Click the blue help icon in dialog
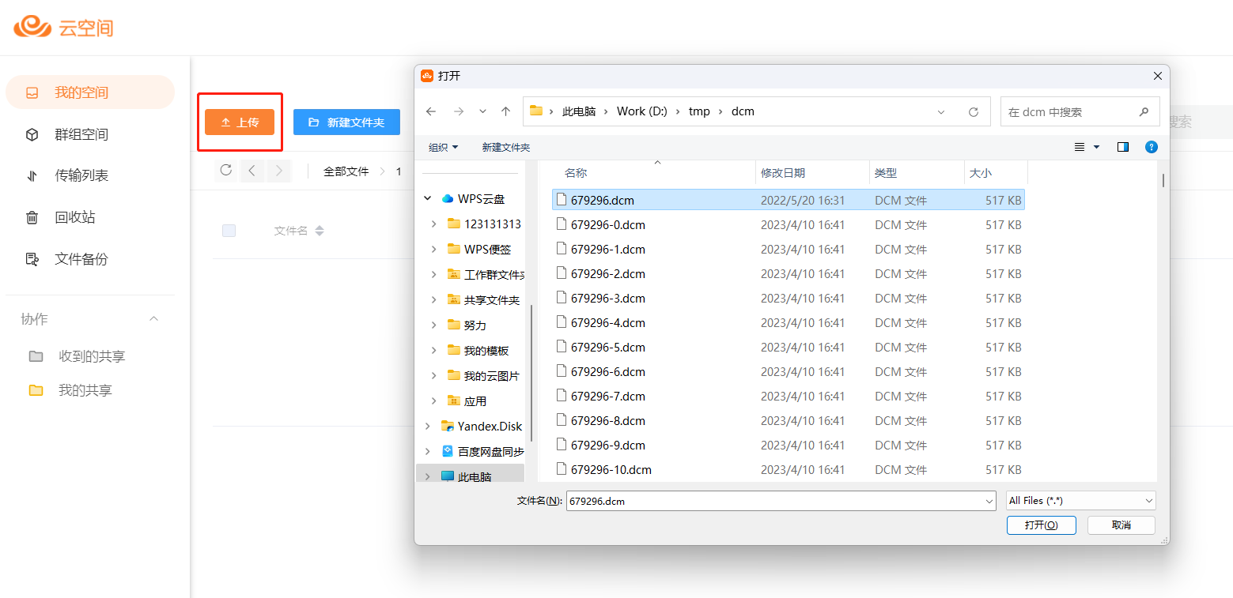Screen dimensions: 1233x598 click(x=1152, y=147)
